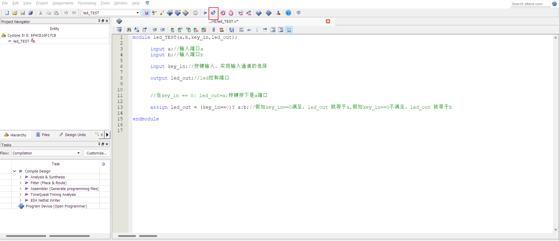The height and width of the screenshot is (241, 559).
Task: Click the Replace text icon in editor toolbar
Action: tap(137, 30)
